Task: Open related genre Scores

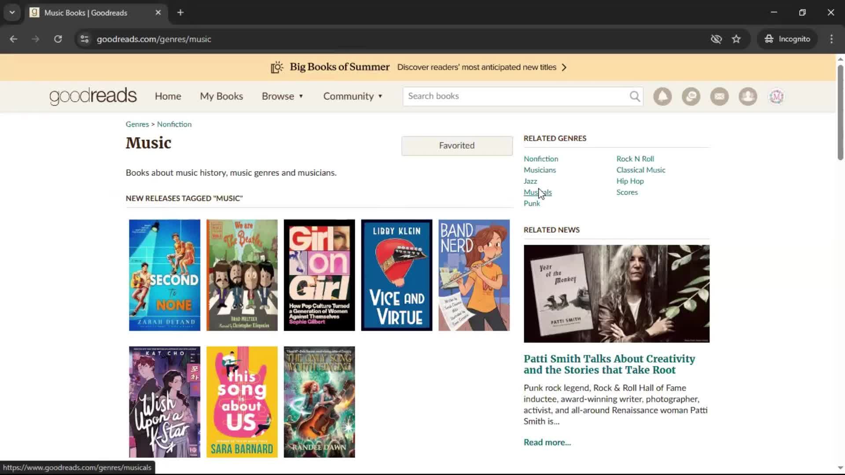Action: [x=627, y=192]
